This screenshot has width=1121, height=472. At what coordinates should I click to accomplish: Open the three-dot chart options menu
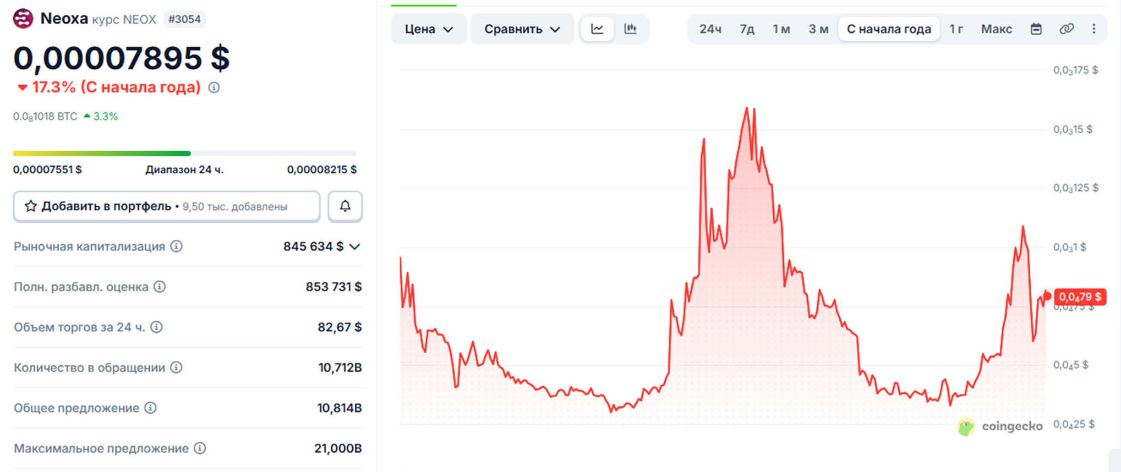coord(1094,29)
